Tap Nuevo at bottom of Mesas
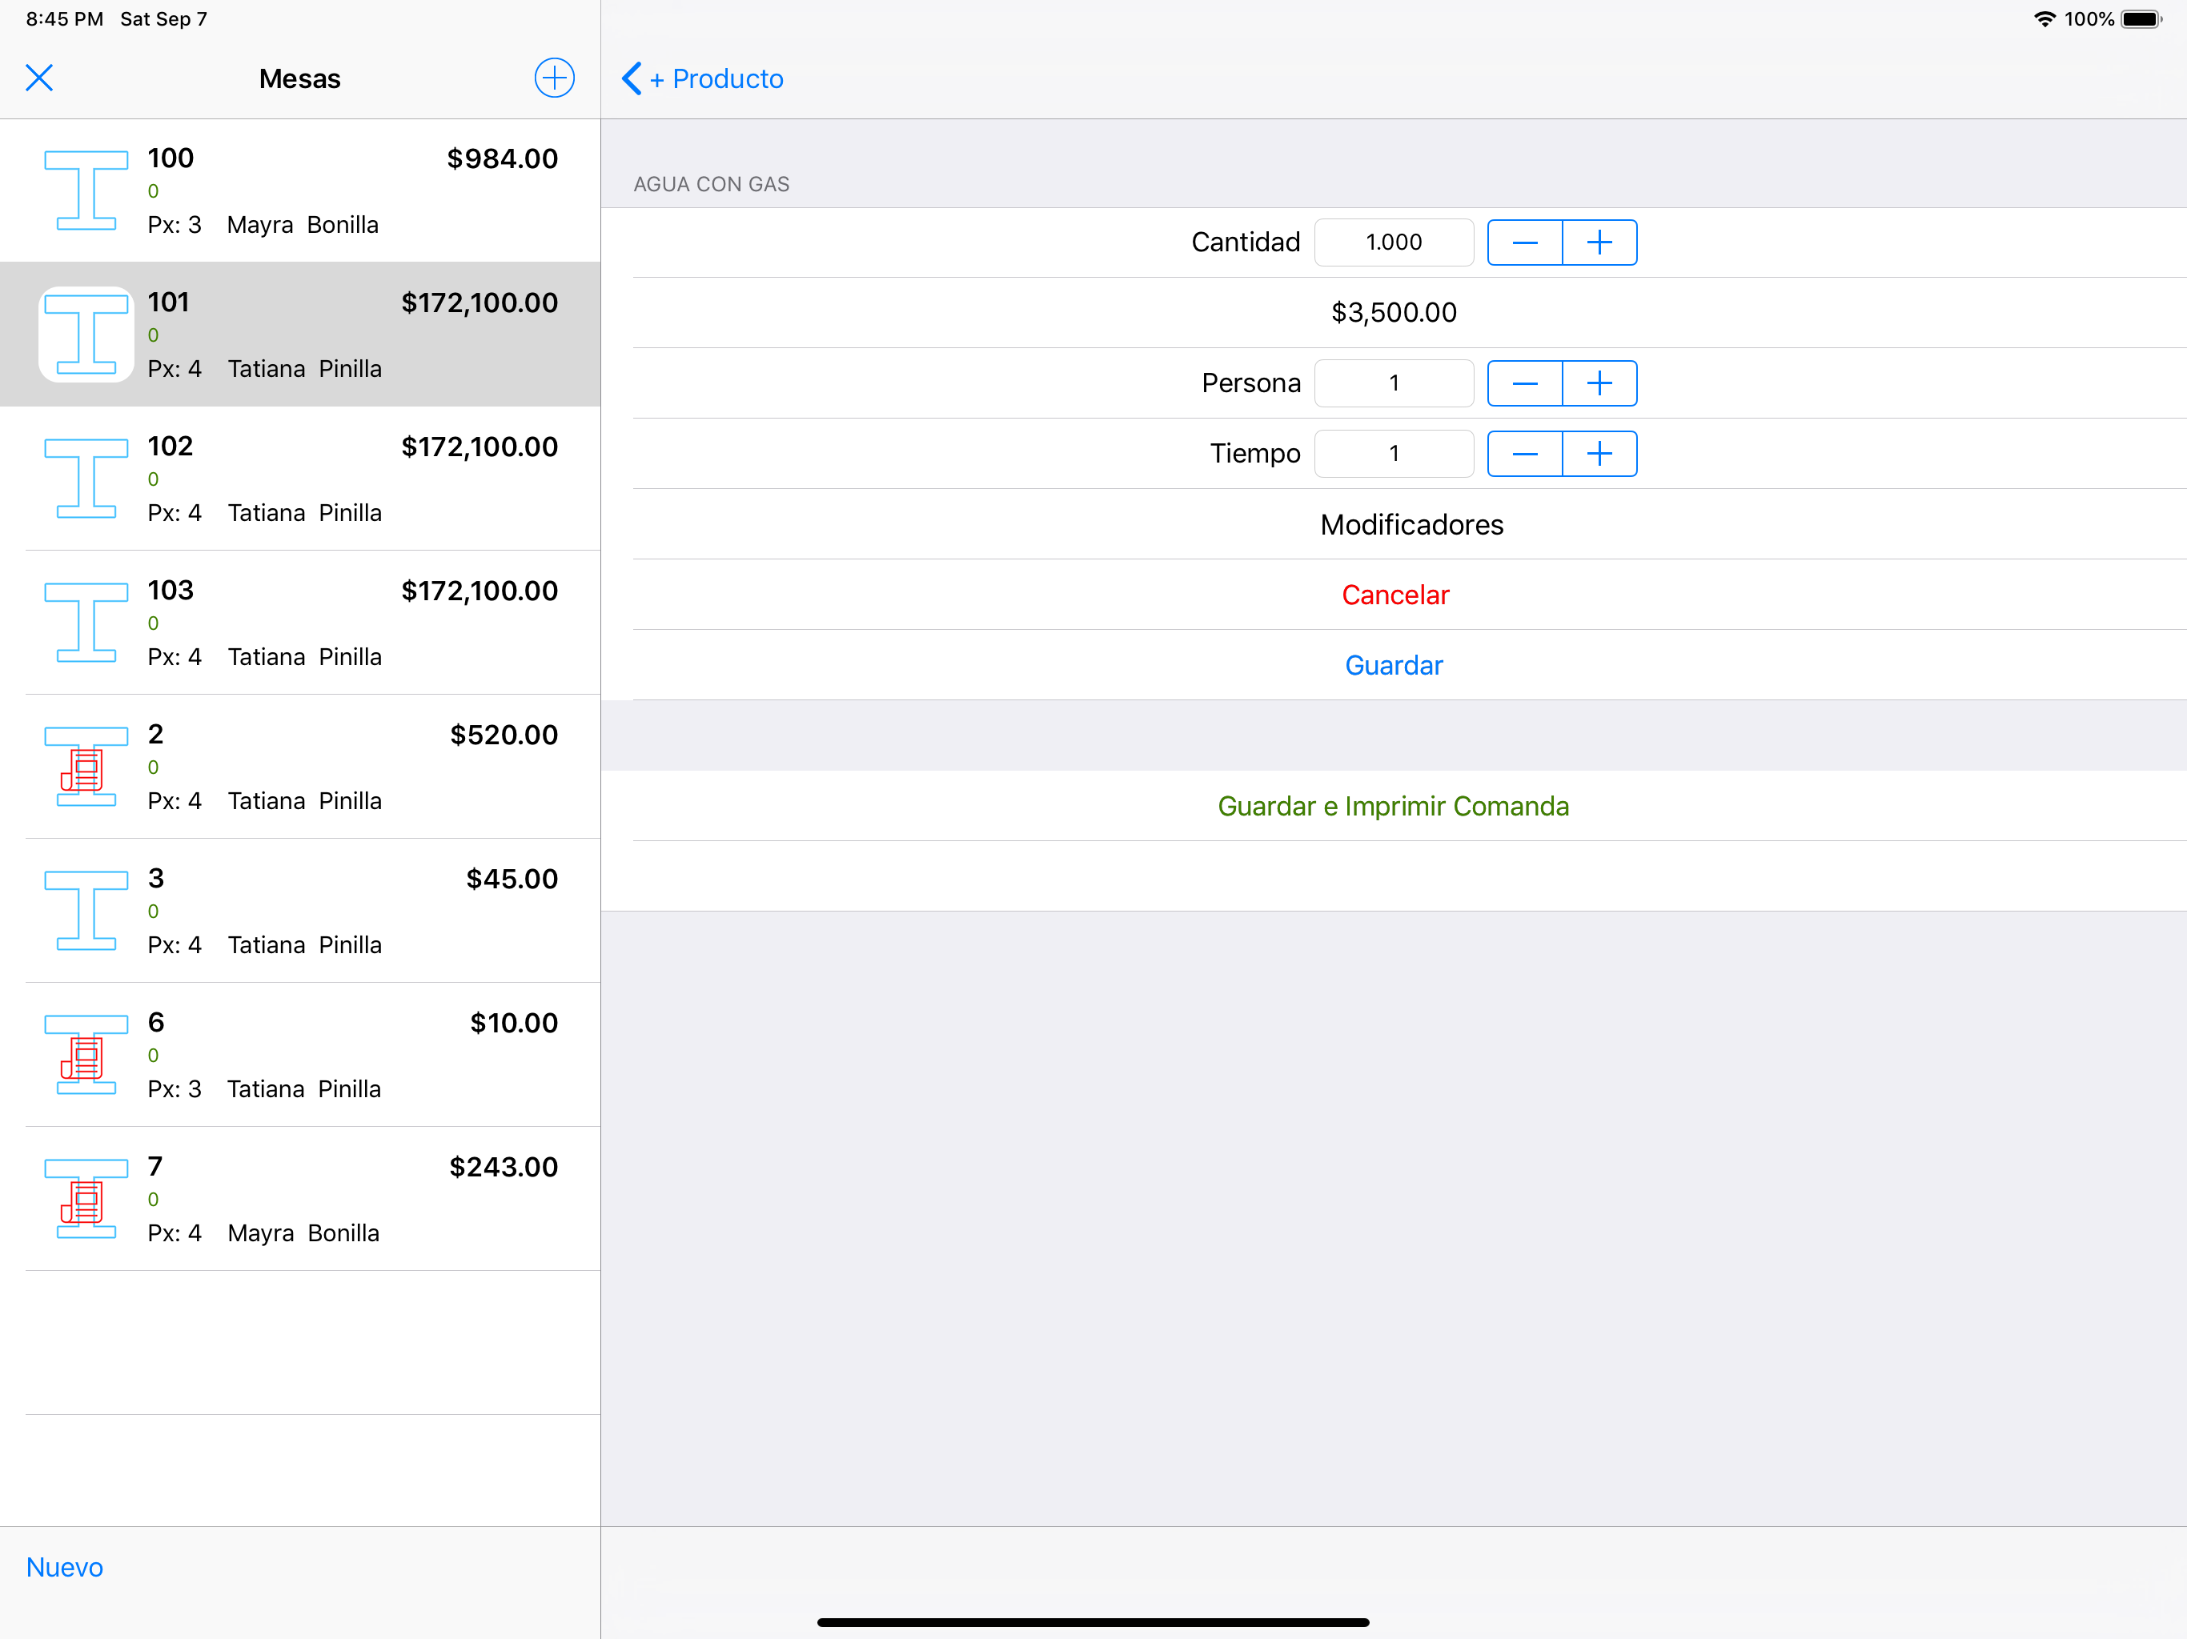Image resolution: width=2187 pixels, height=1639 pixels. click(64, 1568)
